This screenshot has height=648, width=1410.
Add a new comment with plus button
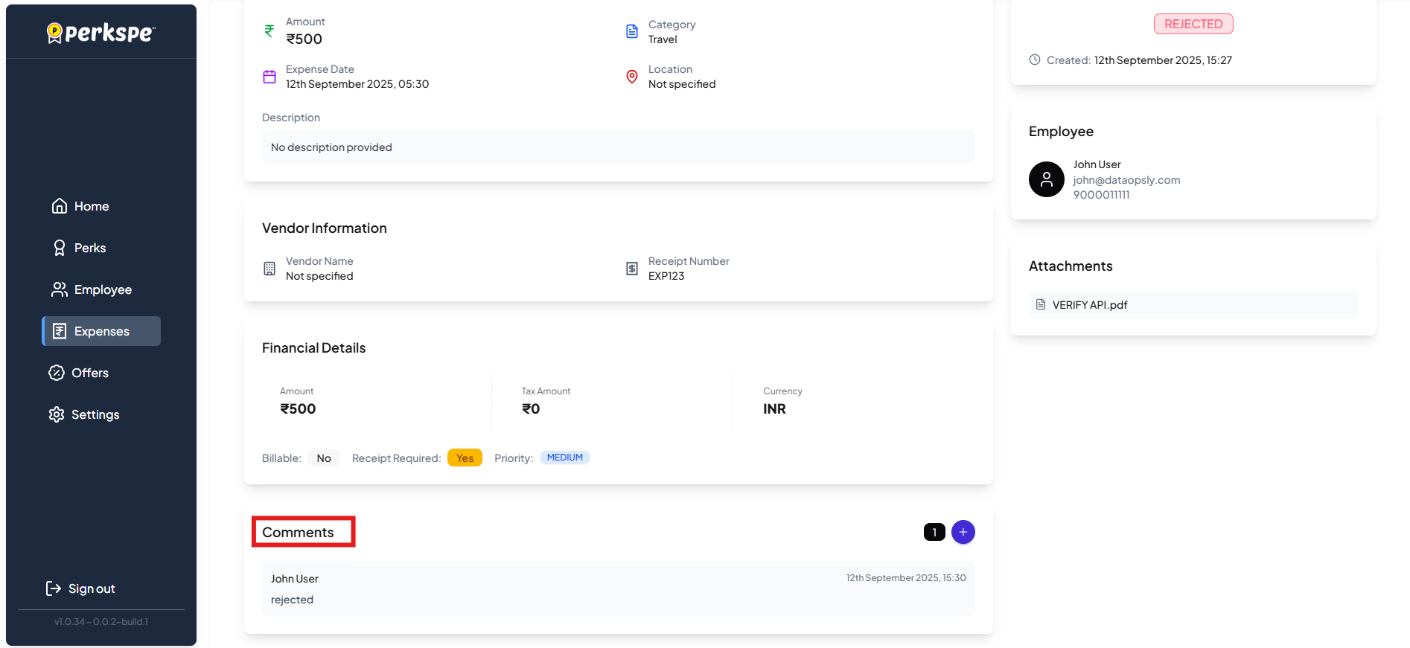click(963, 532)
